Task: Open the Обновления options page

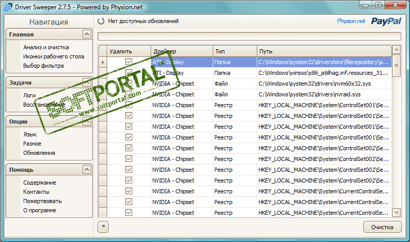Action: [x=39, y=153]
